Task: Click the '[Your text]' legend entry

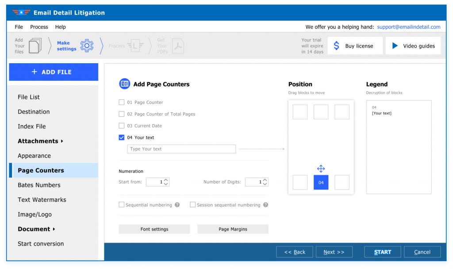Action: (382, 114)
